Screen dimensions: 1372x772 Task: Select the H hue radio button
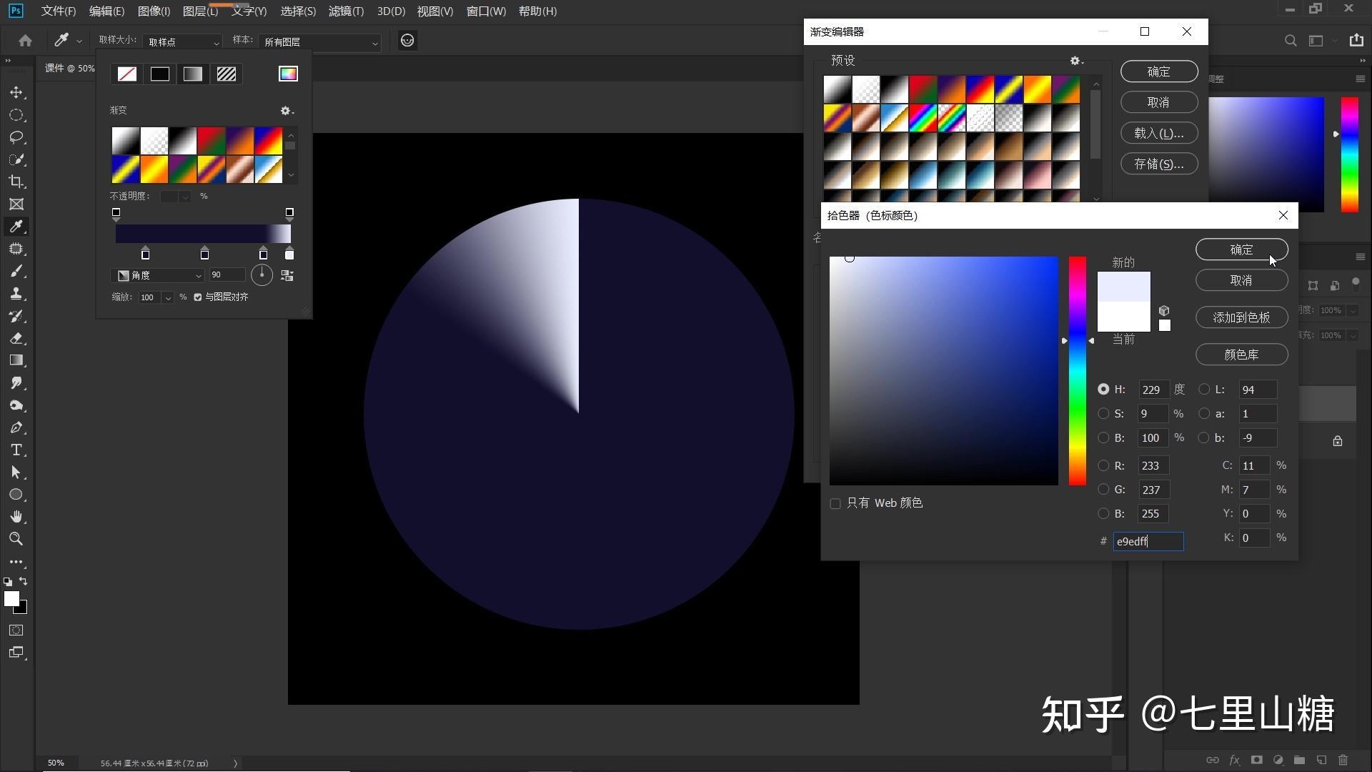coord(1103,390)
